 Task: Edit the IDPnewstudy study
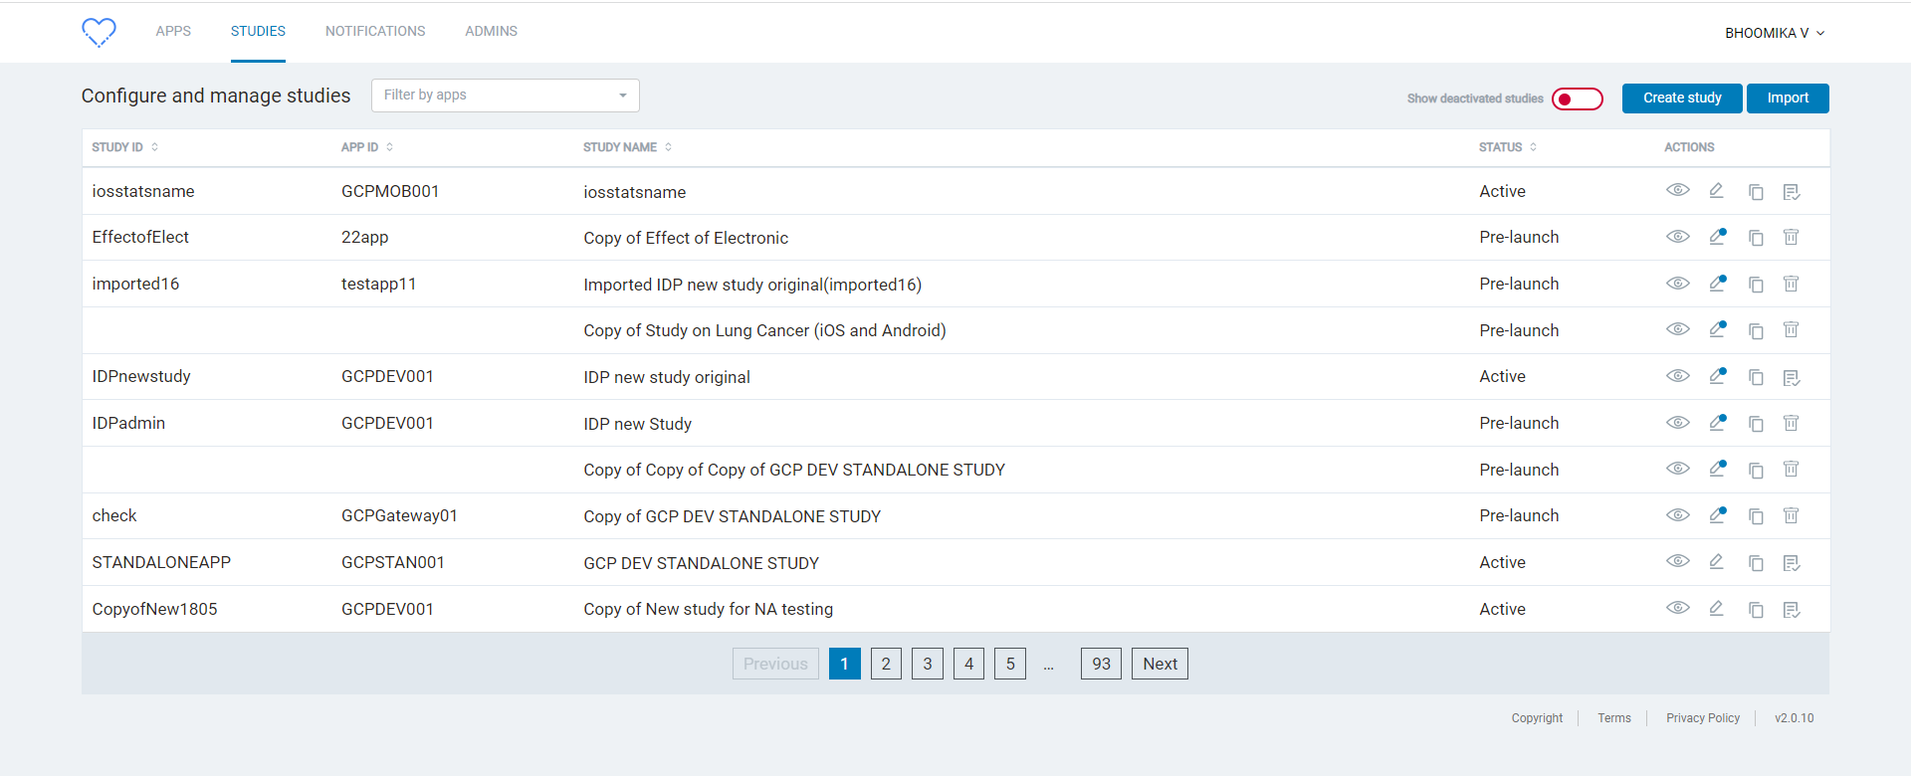[x=1718, y=376]
